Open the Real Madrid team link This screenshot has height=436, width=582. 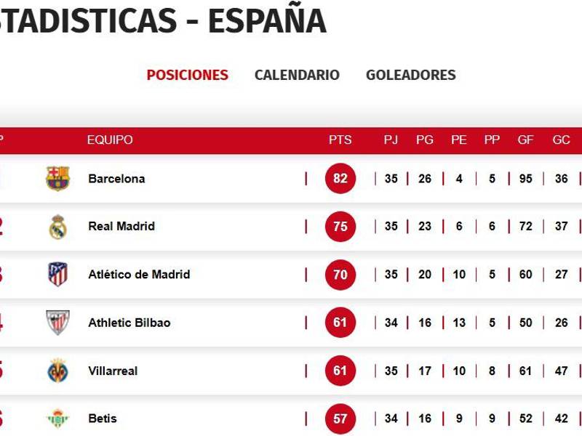(121, 227)
